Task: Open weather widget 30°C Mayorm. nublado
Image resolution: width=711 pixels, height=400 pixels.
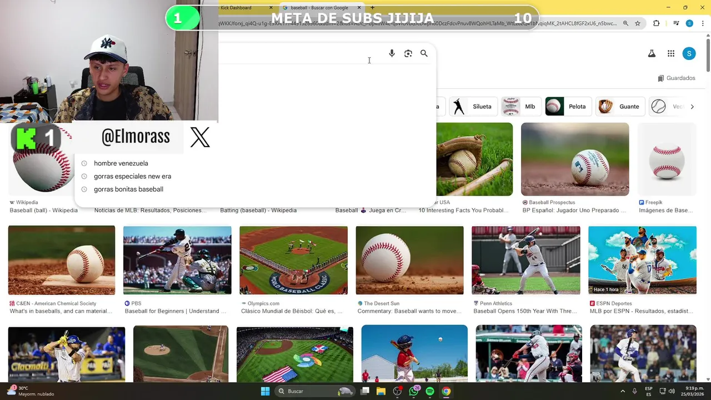Action: tap(30, 391)
